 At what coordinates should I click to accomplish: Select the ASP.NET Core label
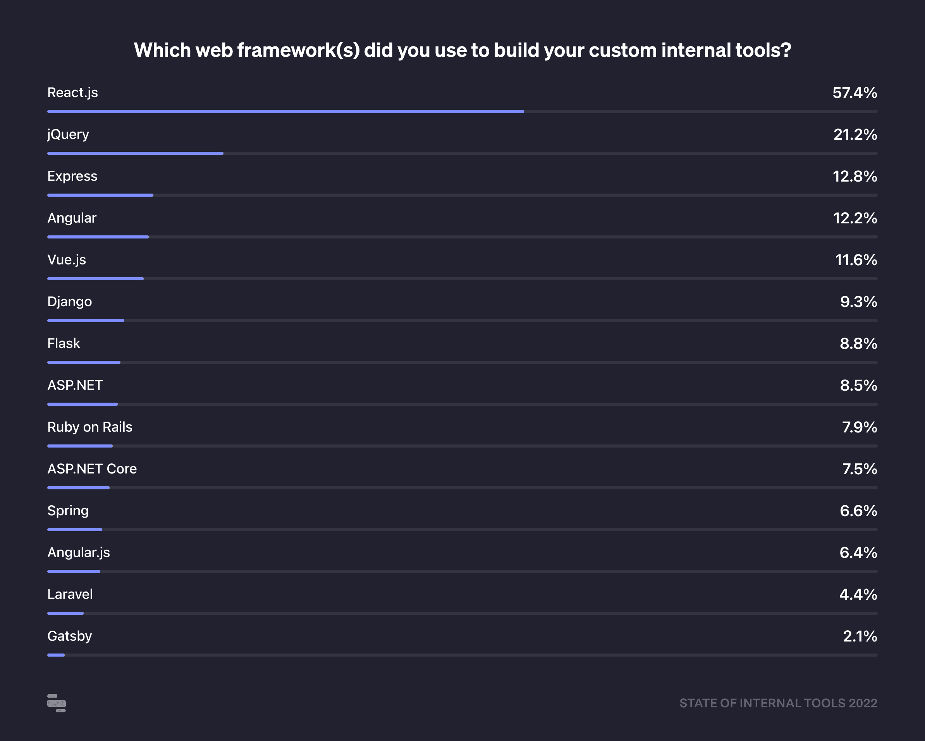point(92,469)
